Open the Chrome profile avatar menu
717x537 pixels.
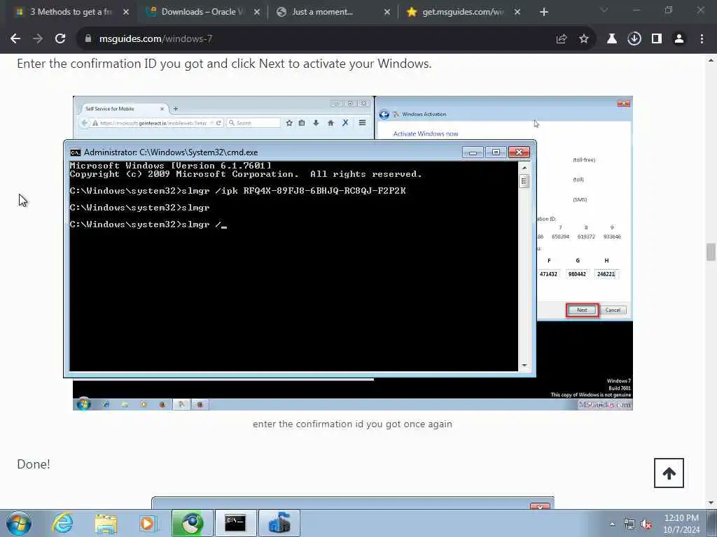tap(679, 39)
